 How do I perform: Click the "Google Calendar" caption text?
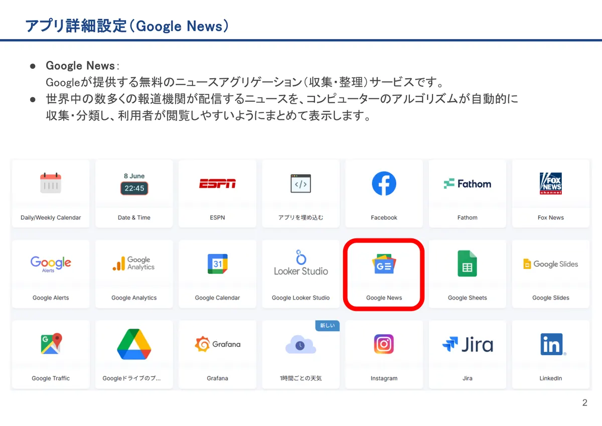click(217, 298)
